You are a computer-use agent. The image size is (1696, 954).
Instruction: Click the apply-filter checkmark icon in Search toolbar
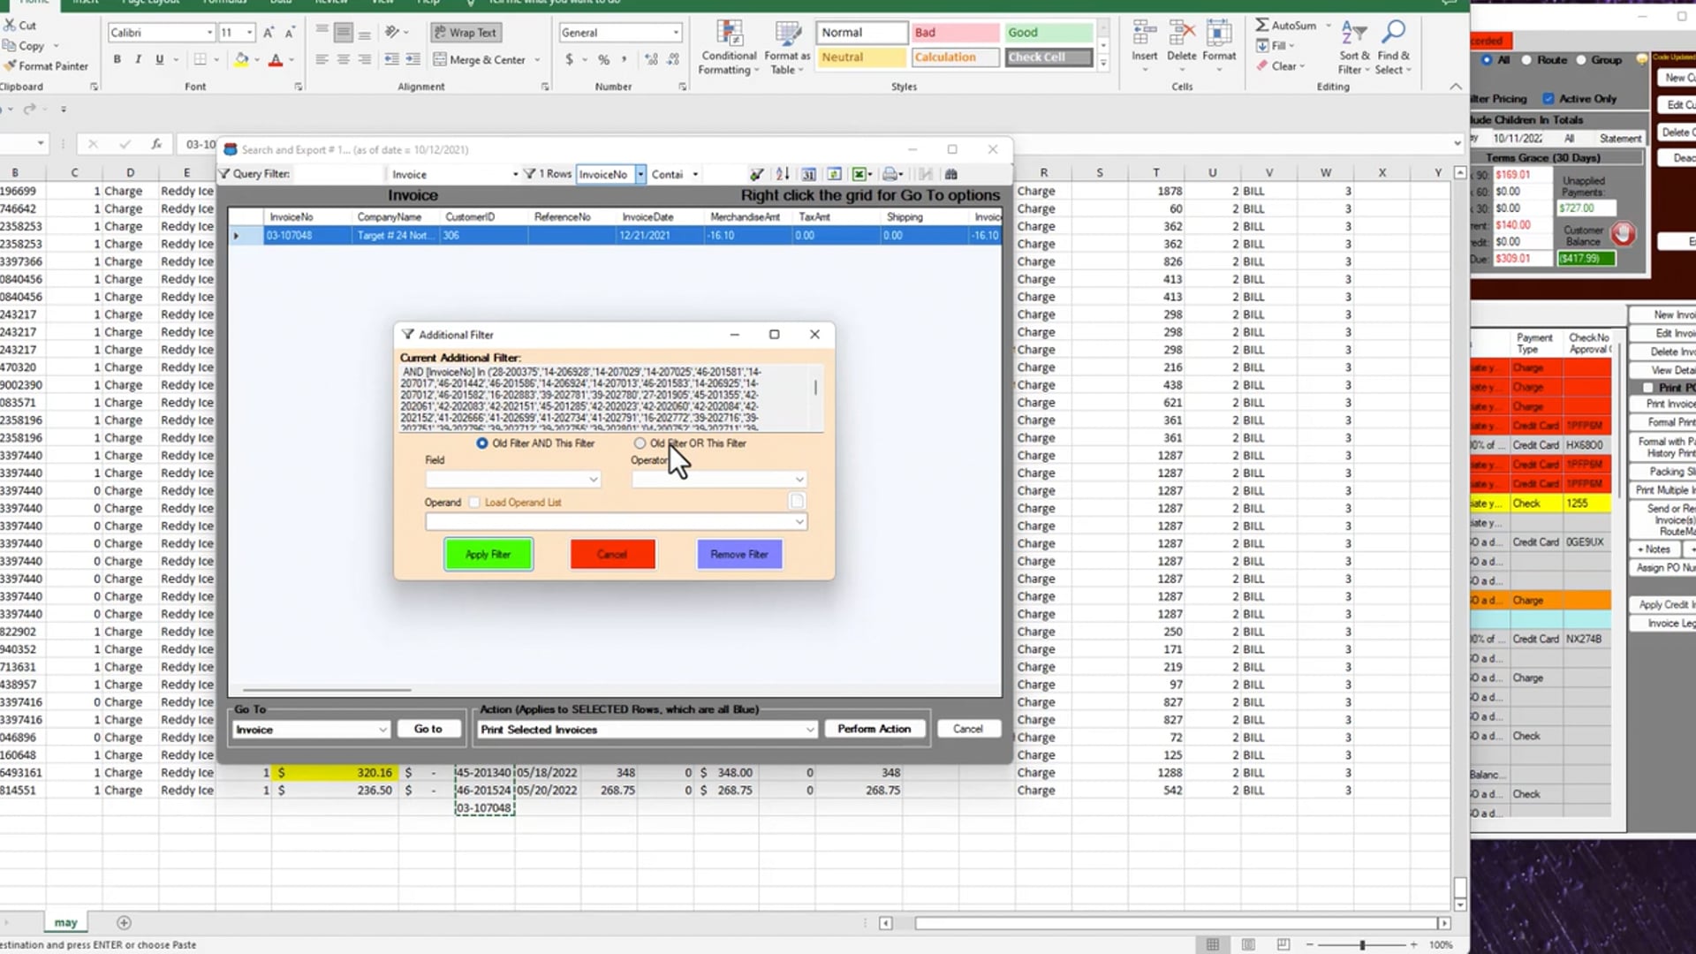[x=757, y=174]
